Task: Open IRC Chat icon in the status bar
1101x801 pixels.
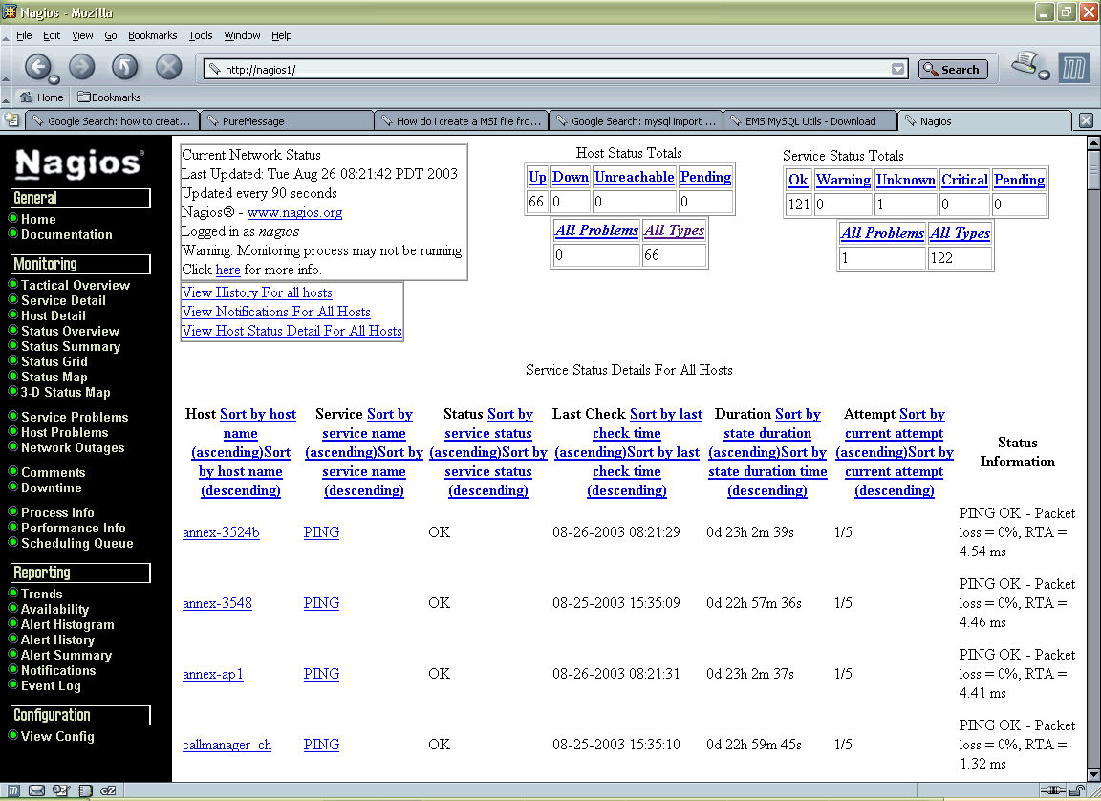Action: tap(108, 791)
